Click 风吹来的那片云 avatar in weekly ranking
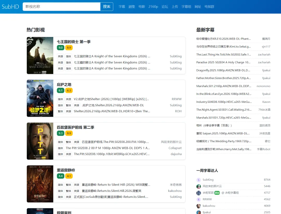This screenshot has width=281, height=214. 199,186
